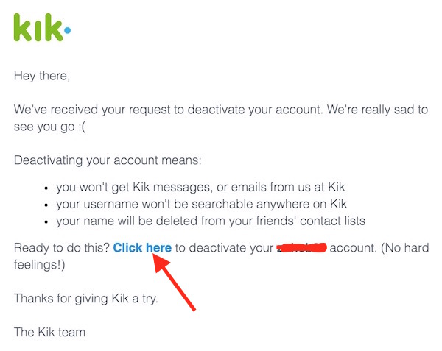Screen dimensions: 442x351
Task: Click second bullet point marker
Action: pyautogui.click(x=46, y=205)
